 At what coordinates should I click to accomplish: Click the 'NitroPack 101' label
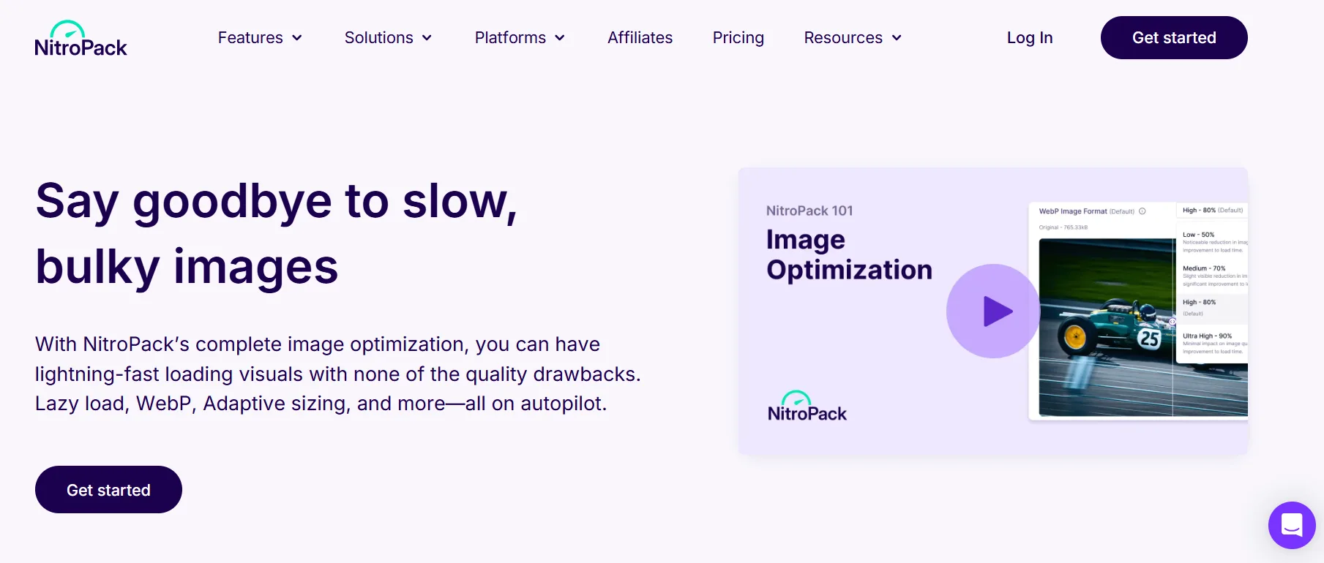coord(809,211)
